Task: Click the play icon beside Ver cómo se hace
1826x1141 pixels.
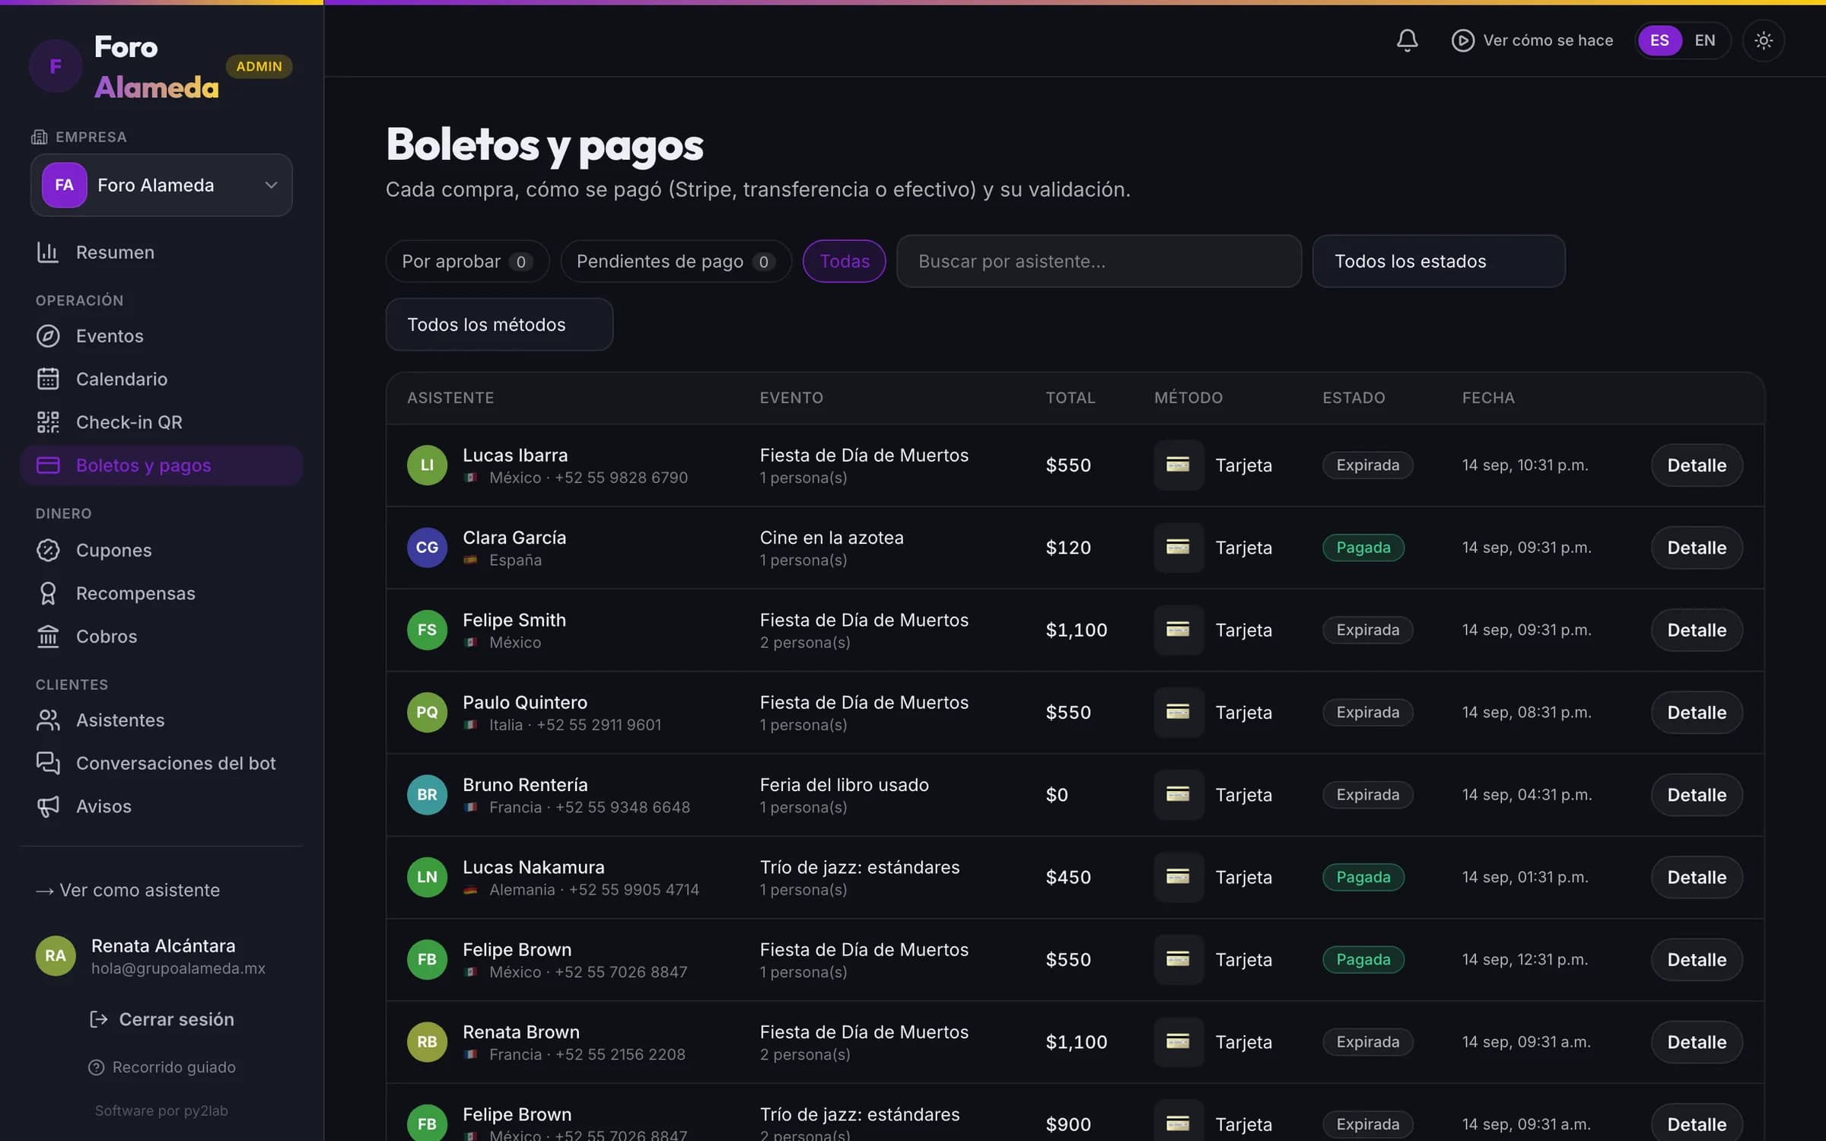Action: (1462, 40)
